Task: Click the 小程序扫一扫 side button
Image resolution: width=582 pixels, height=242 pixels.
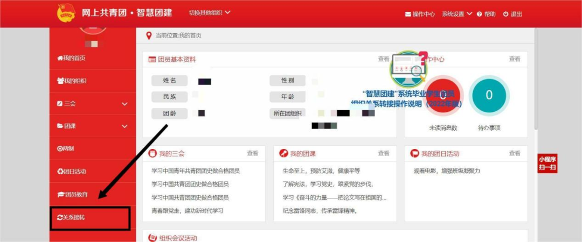Action: coord(547,163)
